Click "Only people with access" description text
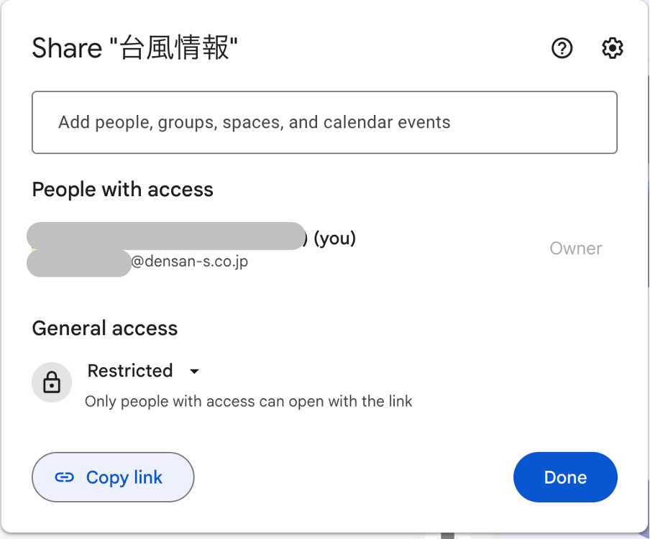This screenshot has width=650, height=539. pyautogui.click(x=248, y=401)
